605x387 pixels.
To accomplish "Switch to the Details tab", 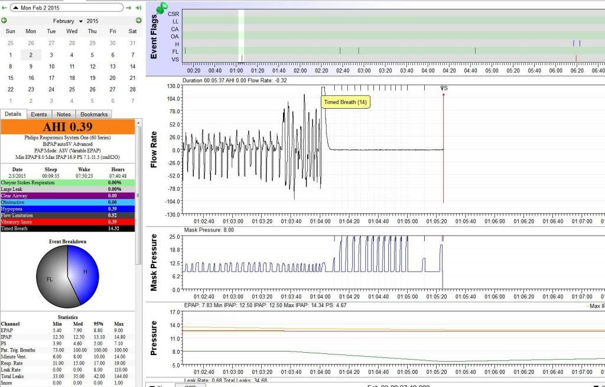I will click(x=14, y=114).
